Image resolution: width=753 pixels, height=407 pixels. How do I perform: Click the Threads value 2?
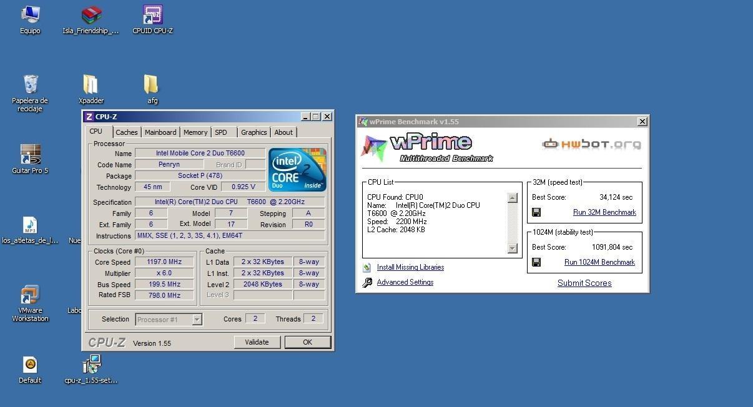313,319
